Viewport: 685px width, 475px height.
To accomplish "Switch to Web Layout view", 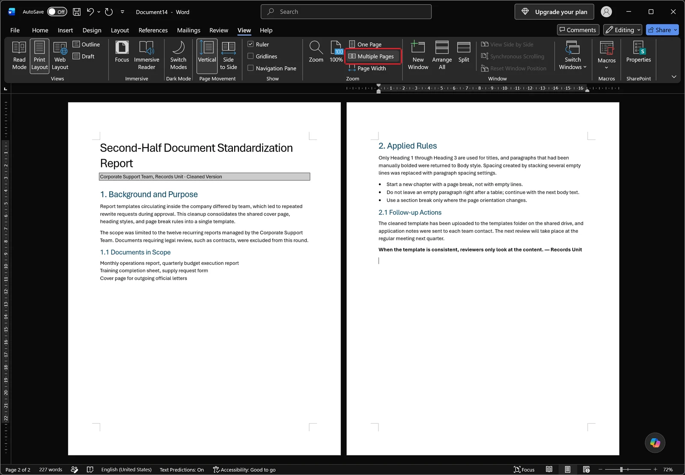I will (60, 56).
